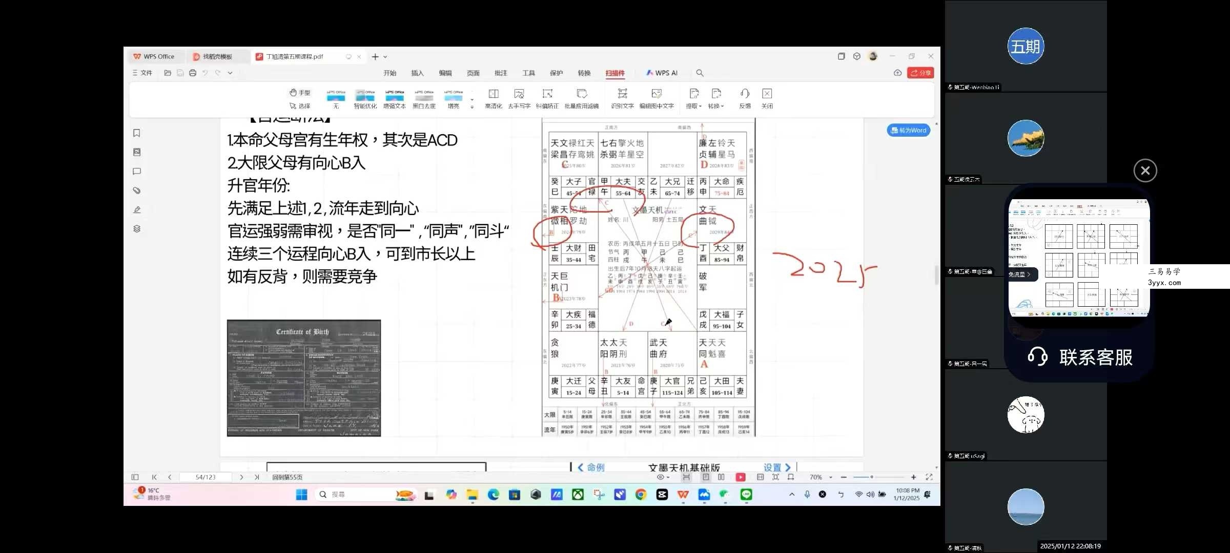The width and height of the screenshot is (1230, 553).
Task: Open the comments panel in left sidebar
Action: 137,172
